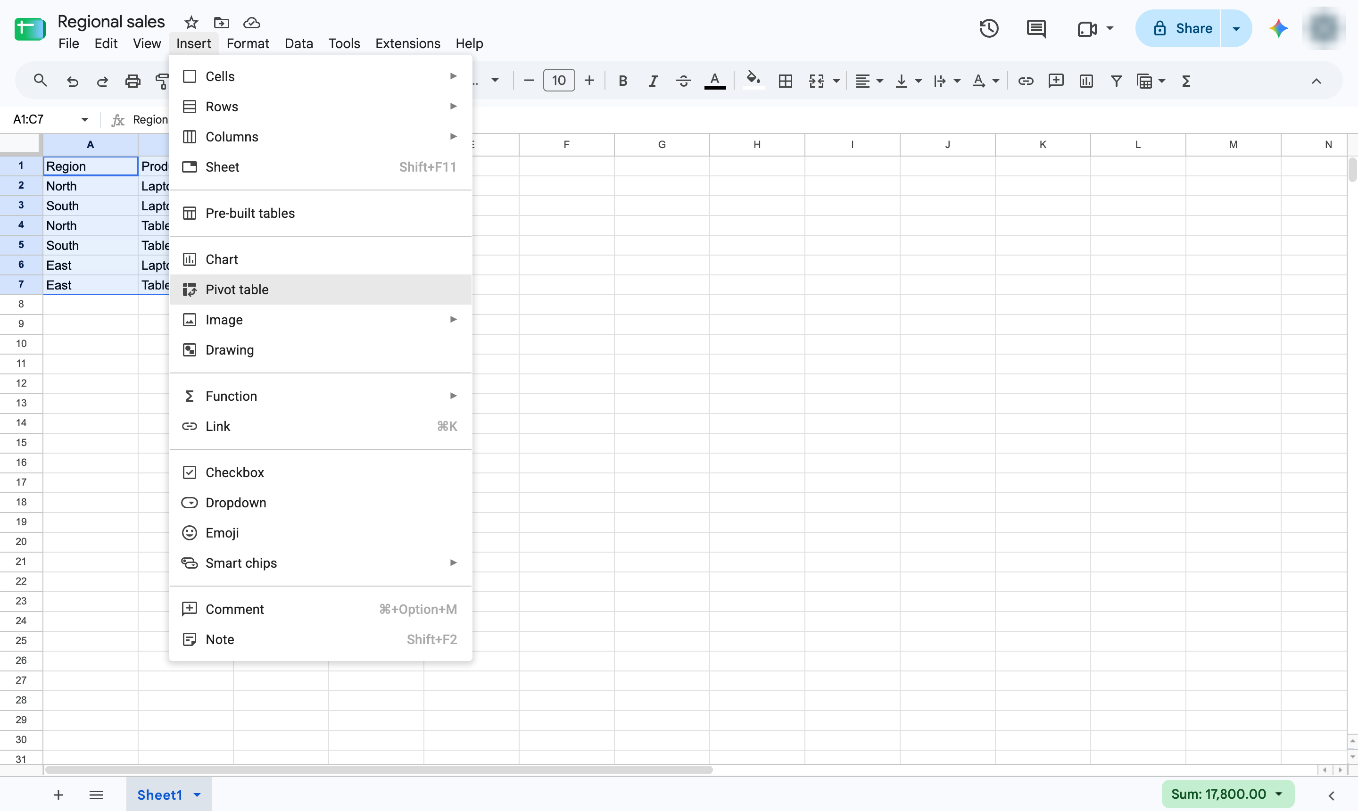Star the Regional sales document

190,23
